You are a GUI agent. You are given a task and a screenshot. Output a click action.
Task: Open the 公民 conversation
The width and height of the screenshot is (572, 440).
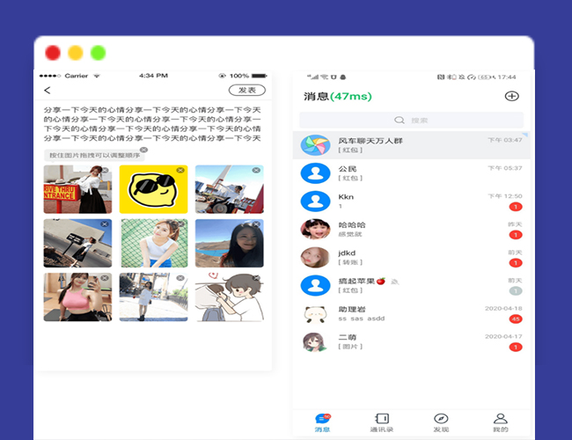click(412, 173)
